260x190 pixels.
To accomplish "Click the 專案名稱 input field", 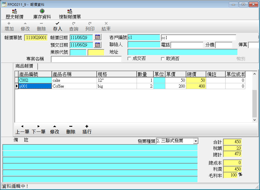I will coord(86,59).
